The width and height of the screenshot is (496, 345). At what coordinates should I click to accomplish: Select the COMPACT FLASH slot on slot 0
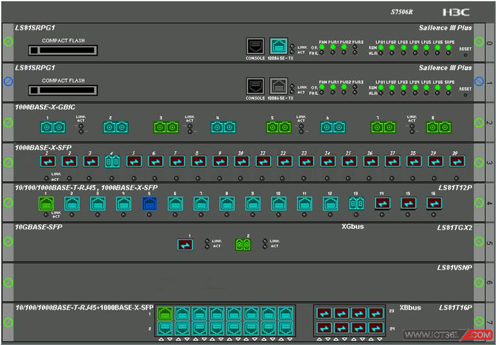(63, 50)
